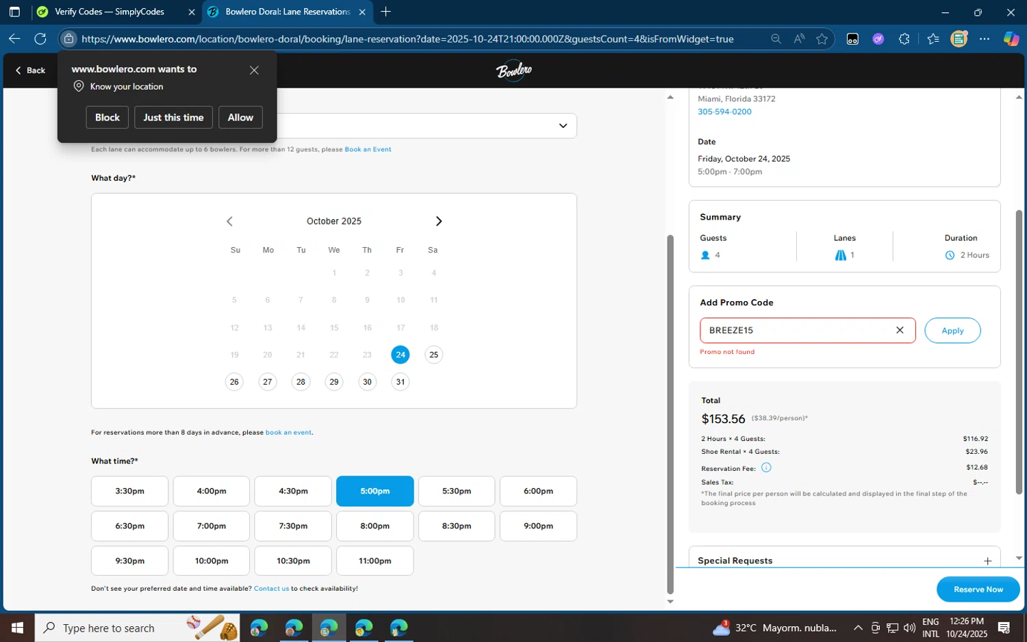Switch to Verify Codes SimplyCodes tab
The width and height of the screenshot is (1027, 642).
point(110,12)
